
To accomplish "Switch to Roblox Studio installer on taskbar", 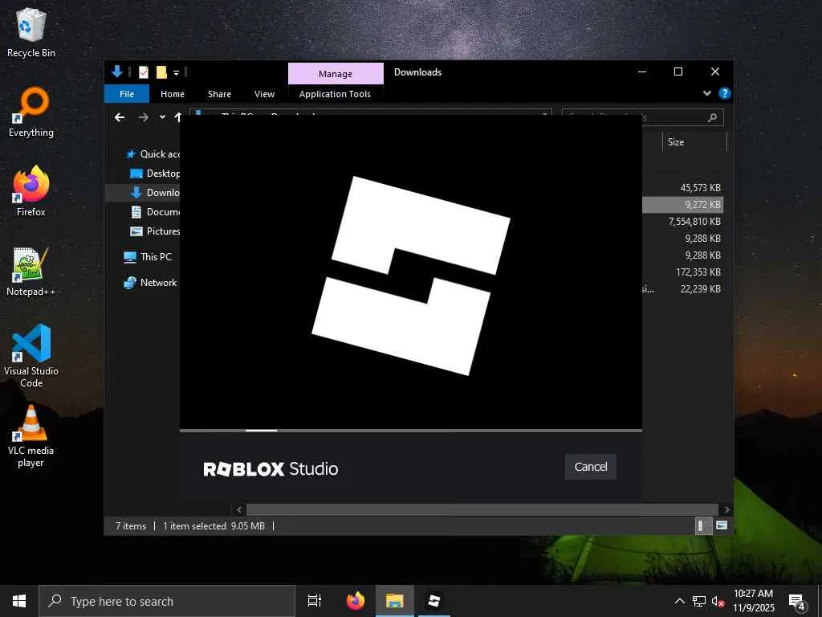I will tap(434, 601).
